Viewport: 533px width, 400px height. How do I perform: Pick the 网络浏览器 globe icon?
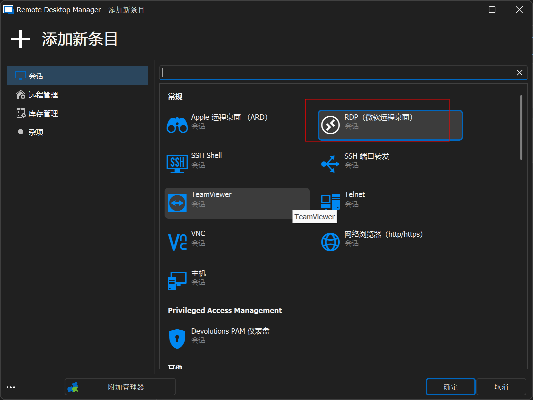[x=330, y=242]
